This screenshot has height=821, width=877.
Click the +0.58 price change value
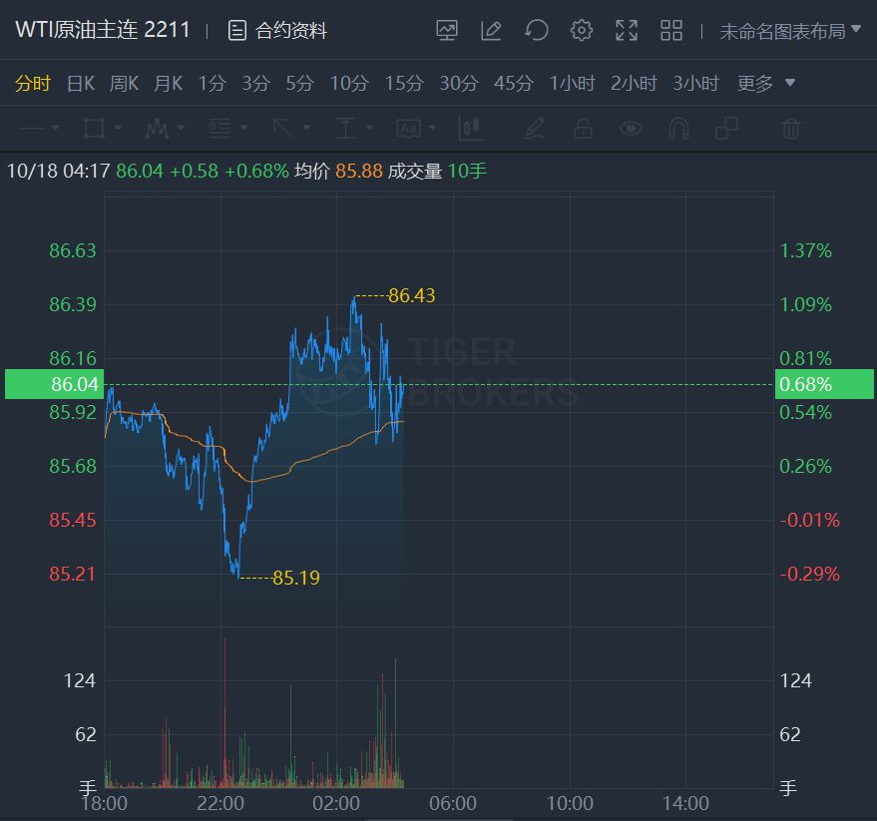pos(195,171)
